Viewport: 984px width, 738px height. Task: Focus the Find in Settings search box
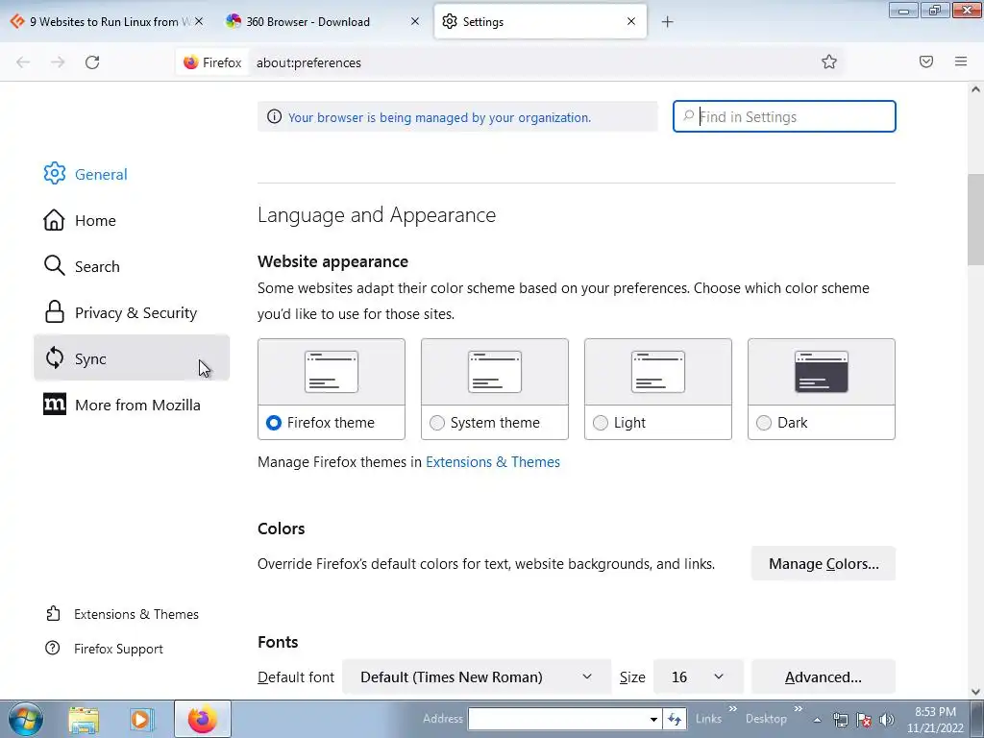(x=784, y=116)
